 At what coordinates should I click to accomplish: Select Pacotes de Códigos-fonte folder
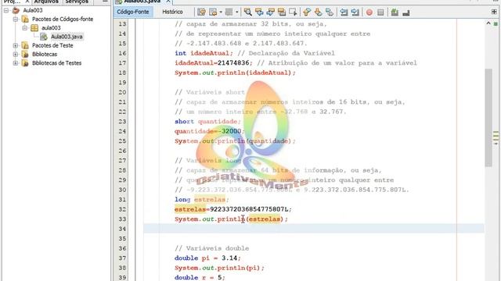tap(63, 19)
